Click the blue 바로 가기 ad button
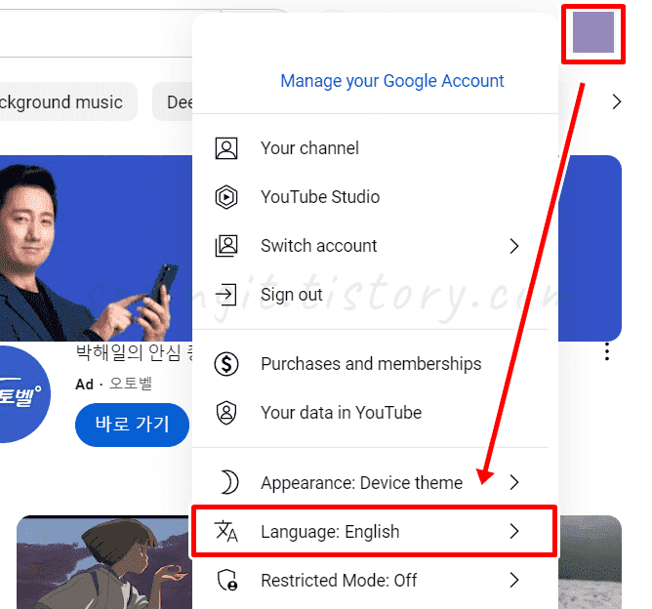Image resolution: width=652 pixels, height=609 pixels. click(132, 425)
